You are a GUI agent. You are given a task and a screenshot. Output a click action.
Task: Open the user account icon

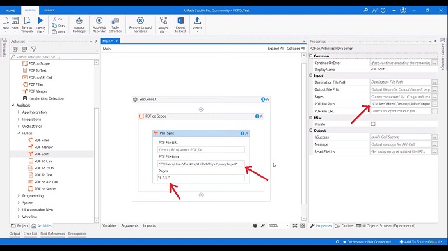(403, 10)
